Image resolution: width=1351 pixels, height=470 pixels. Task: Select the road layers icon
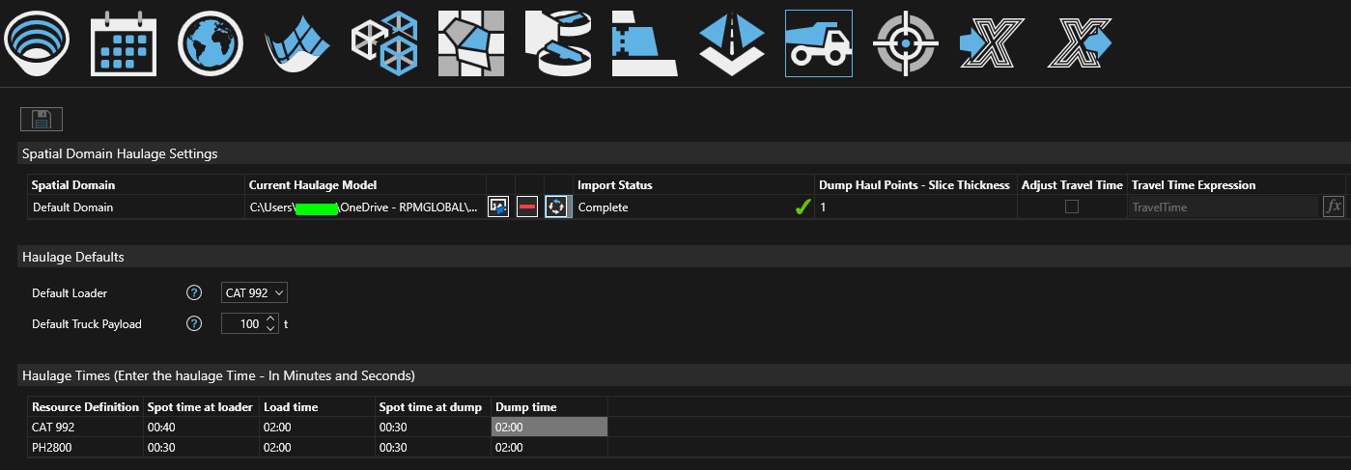[731, 43]
